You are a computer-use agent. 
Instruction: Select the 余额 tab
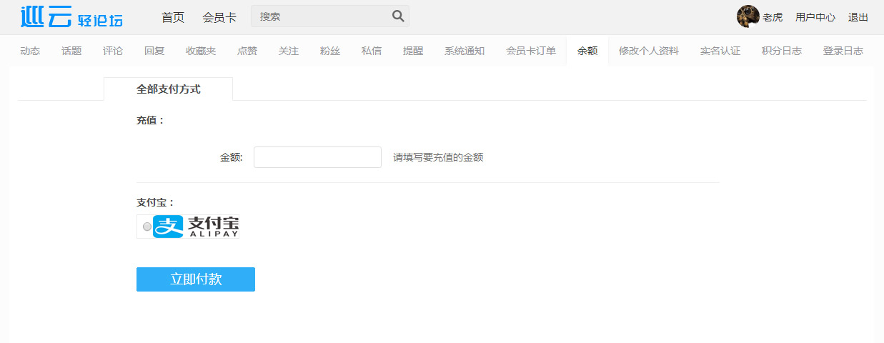pos(587,51)
